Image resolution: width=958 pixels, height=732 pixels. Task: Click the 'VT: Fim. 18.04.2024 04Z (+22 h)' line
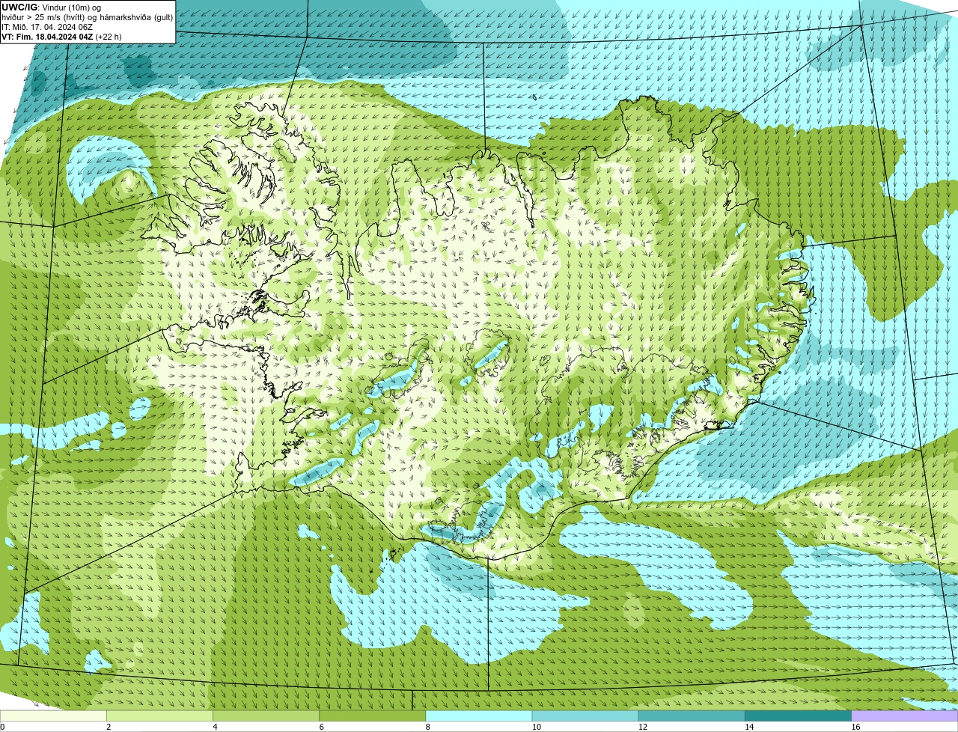(61, 37)
